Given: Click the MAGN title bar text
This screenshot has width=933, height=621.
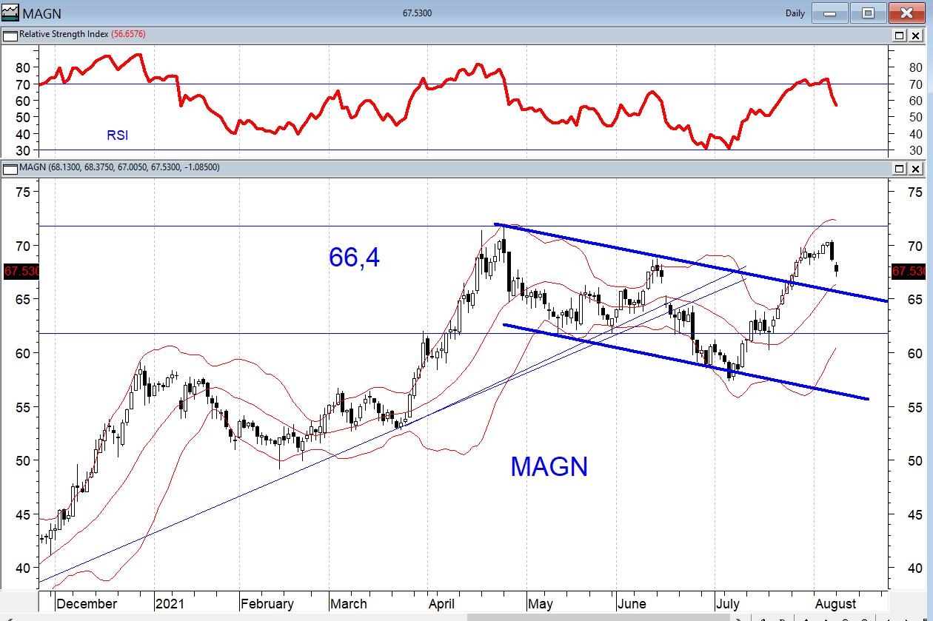Looking at the screenshot, I should [x=42, y=13].
